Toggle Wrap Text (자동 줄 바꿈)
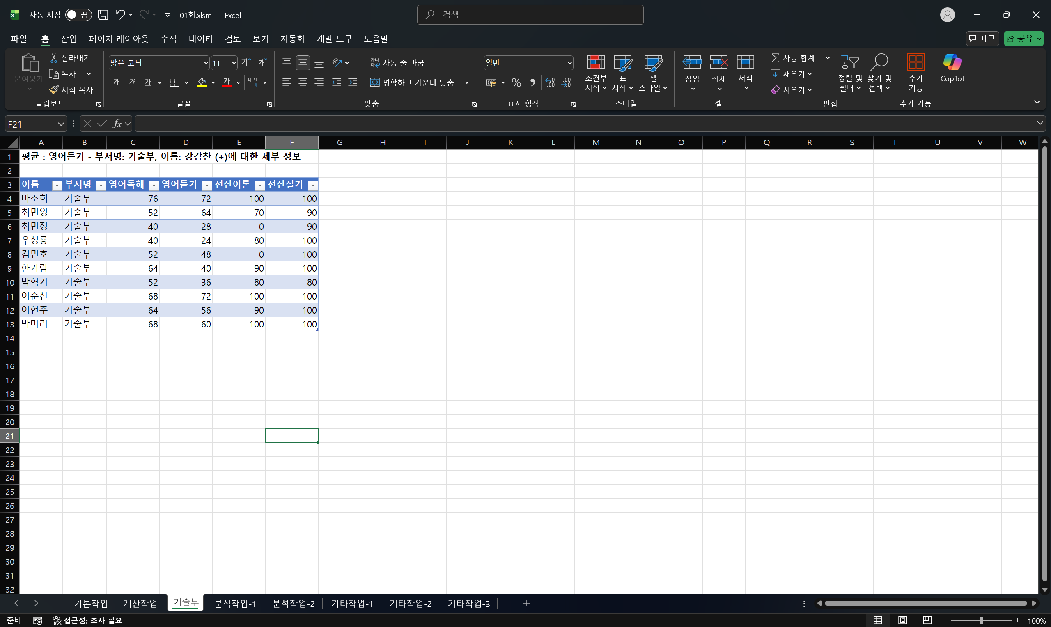1051x627 pixels. 397,62
